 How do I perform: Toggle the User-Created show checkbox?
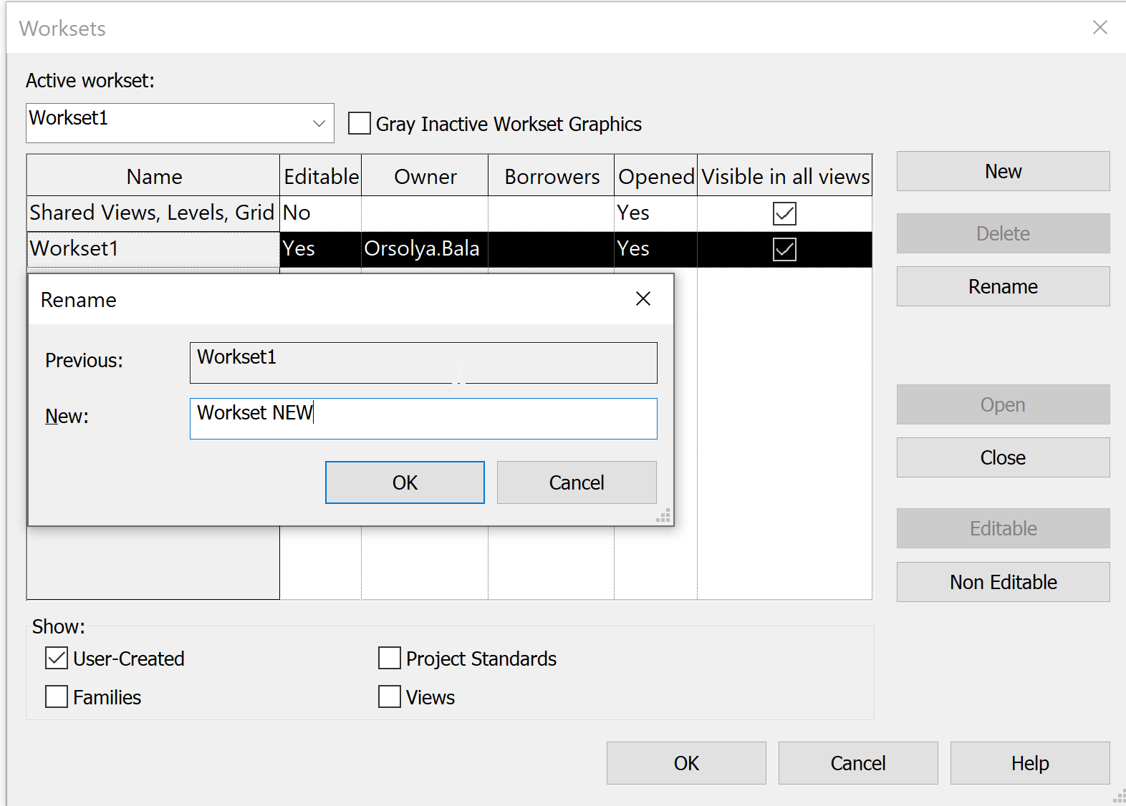tap(57, 658)
